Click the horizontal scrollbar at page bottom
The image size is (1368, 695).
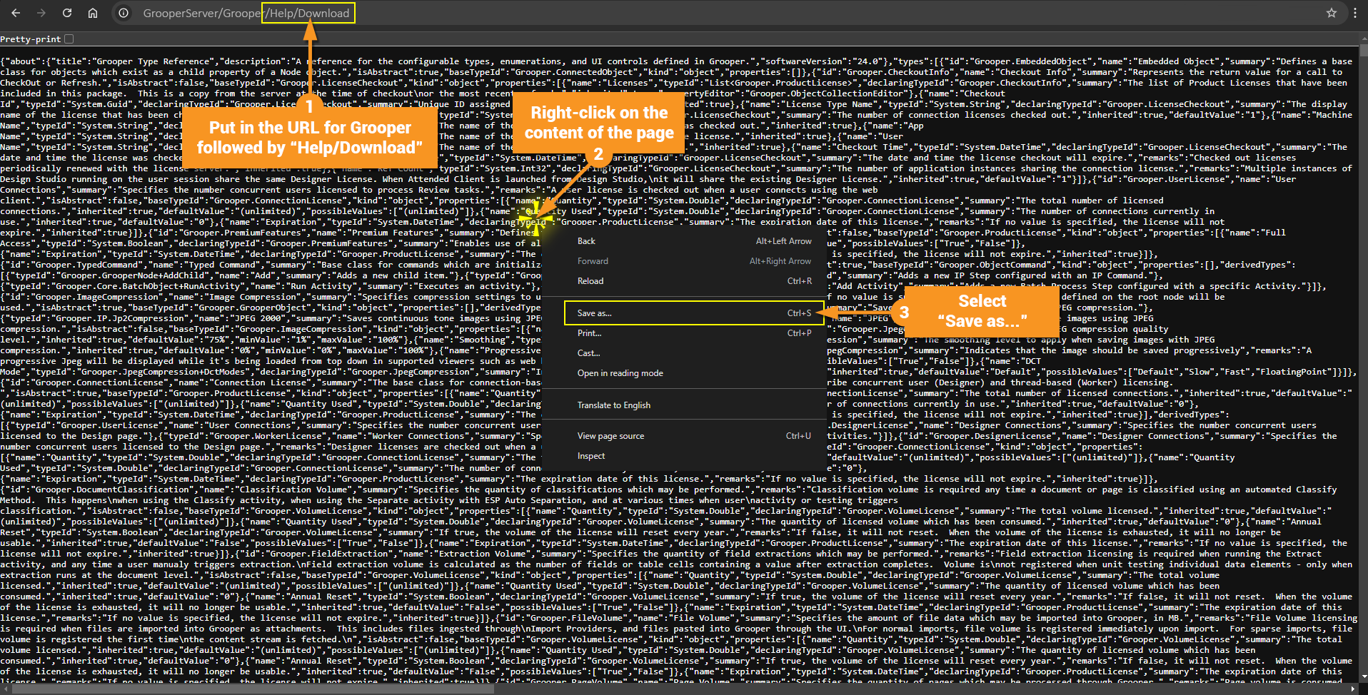[x=643, y=689]
